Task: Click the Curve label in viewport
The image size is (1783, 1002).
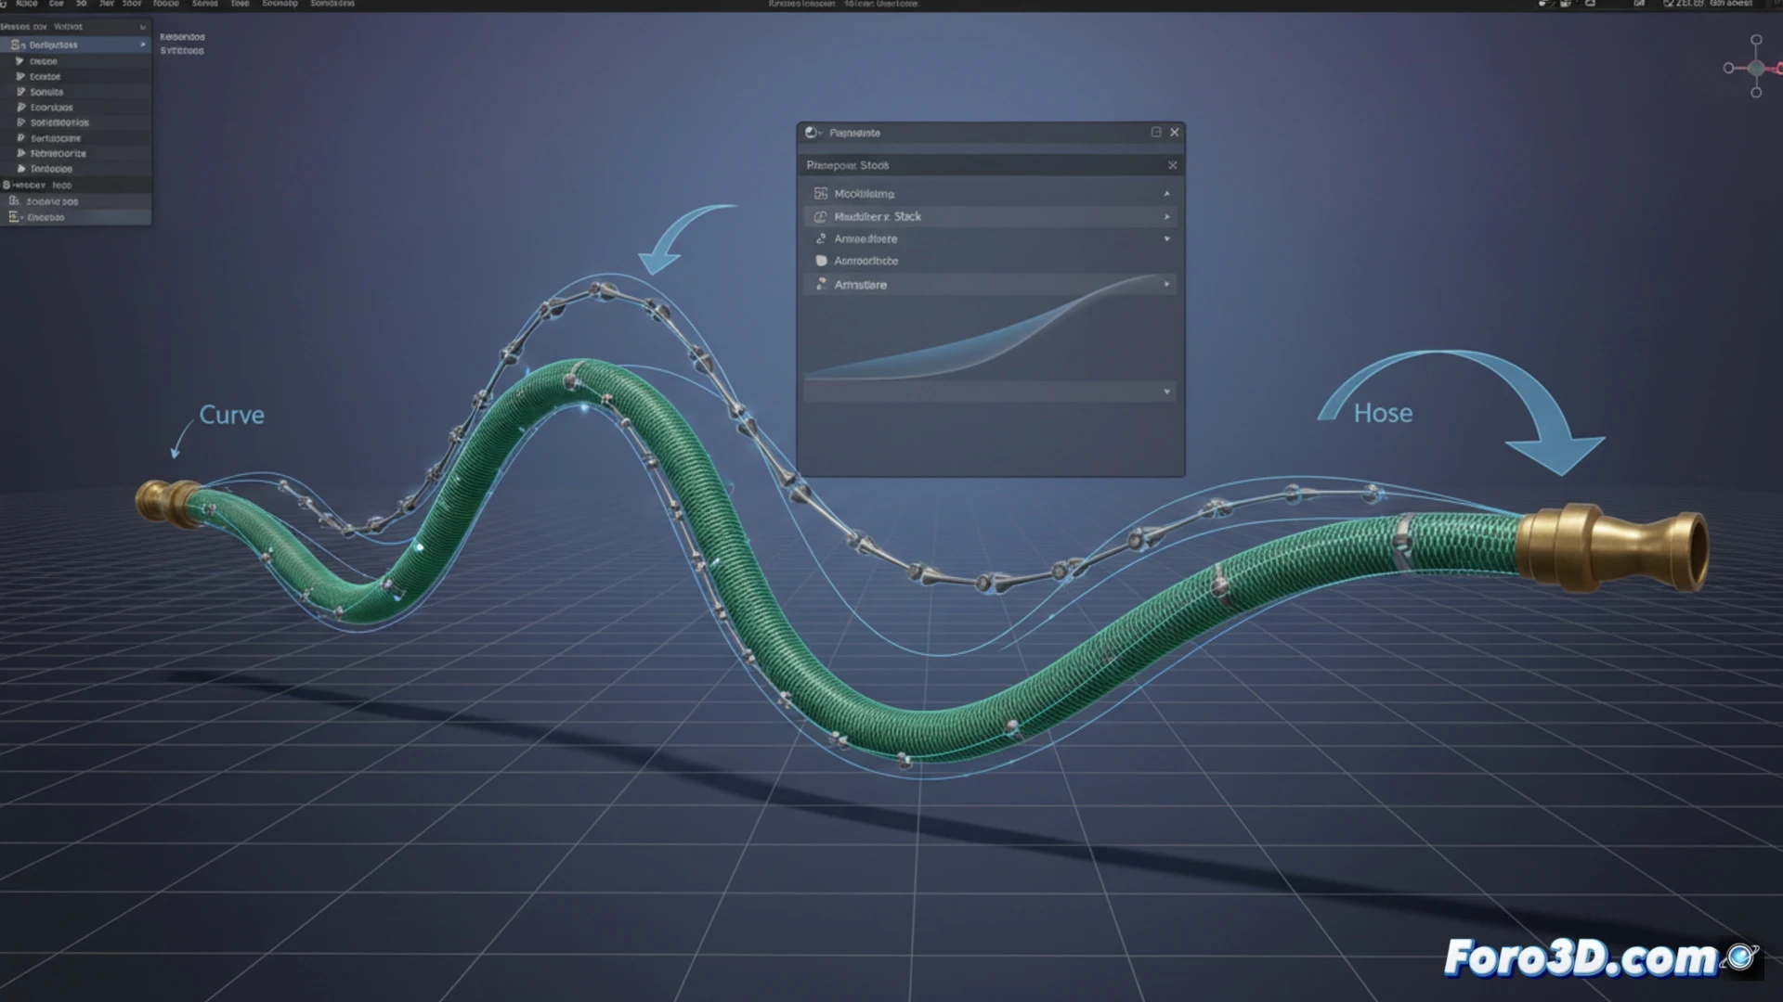Action: (231, 415)
